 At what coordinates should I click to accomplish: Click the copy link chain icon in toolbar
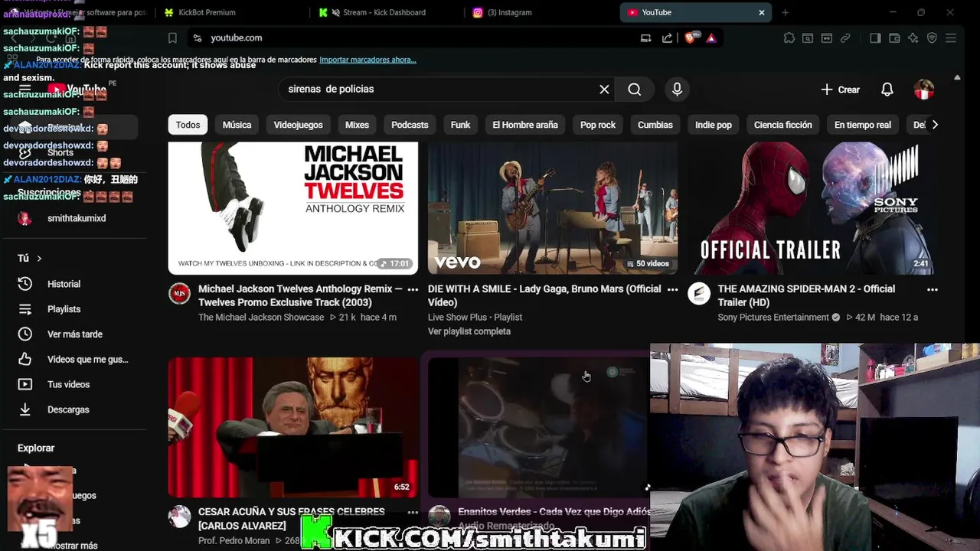pos(845,37)
